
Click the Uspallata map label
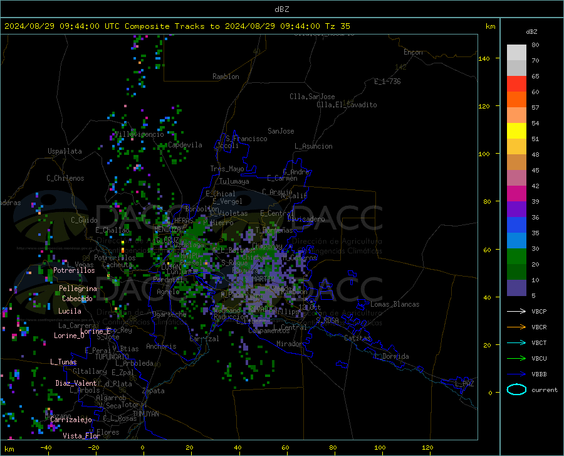pos(65,151)
